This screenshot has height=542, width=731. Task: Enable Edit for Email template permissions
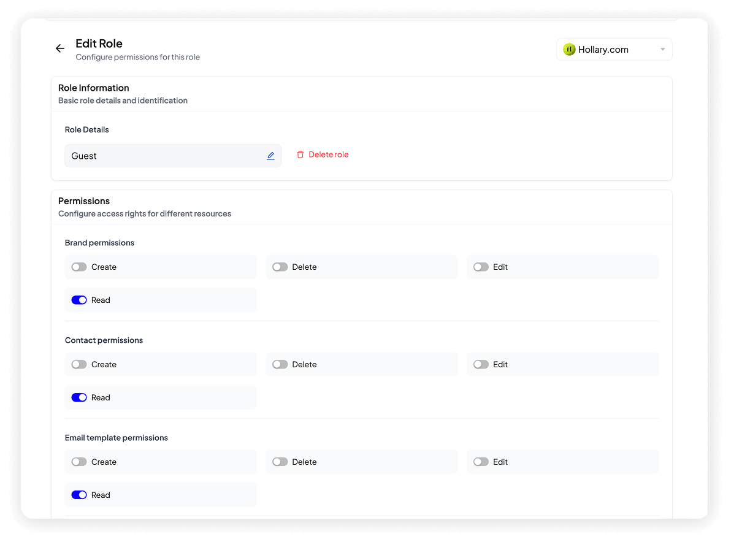(481, 462)
